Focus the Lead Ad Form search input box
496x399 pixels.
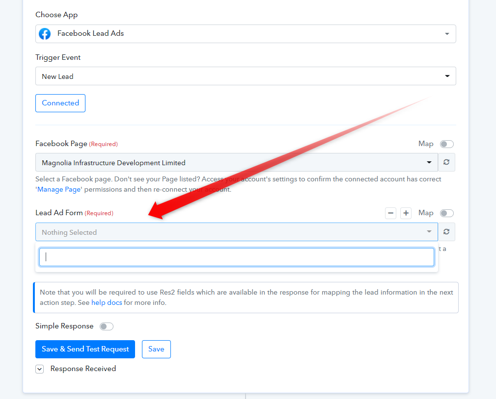click(x=237, y=257)
